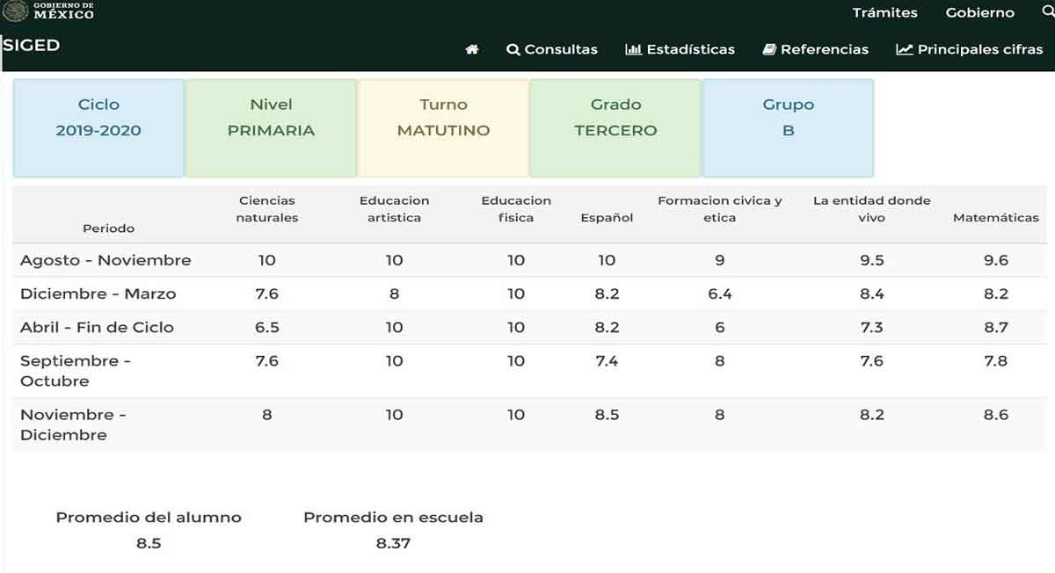Select the Ciclo 2019-2020 card
Image resolution: width=1055 pixels, height=573 pixels.
pyautogui.click(x=98, y=127)
